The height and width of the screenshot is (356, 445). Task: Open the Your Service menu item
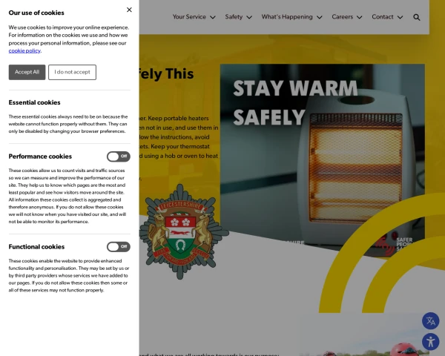[x=189, y=17]
